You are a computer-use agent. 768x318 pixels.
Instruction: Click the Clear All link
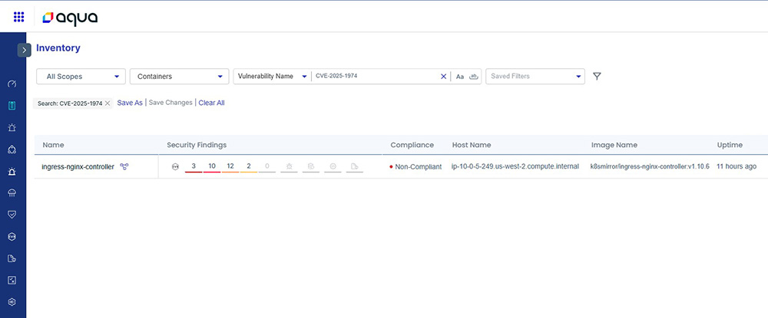pos(211,103)
